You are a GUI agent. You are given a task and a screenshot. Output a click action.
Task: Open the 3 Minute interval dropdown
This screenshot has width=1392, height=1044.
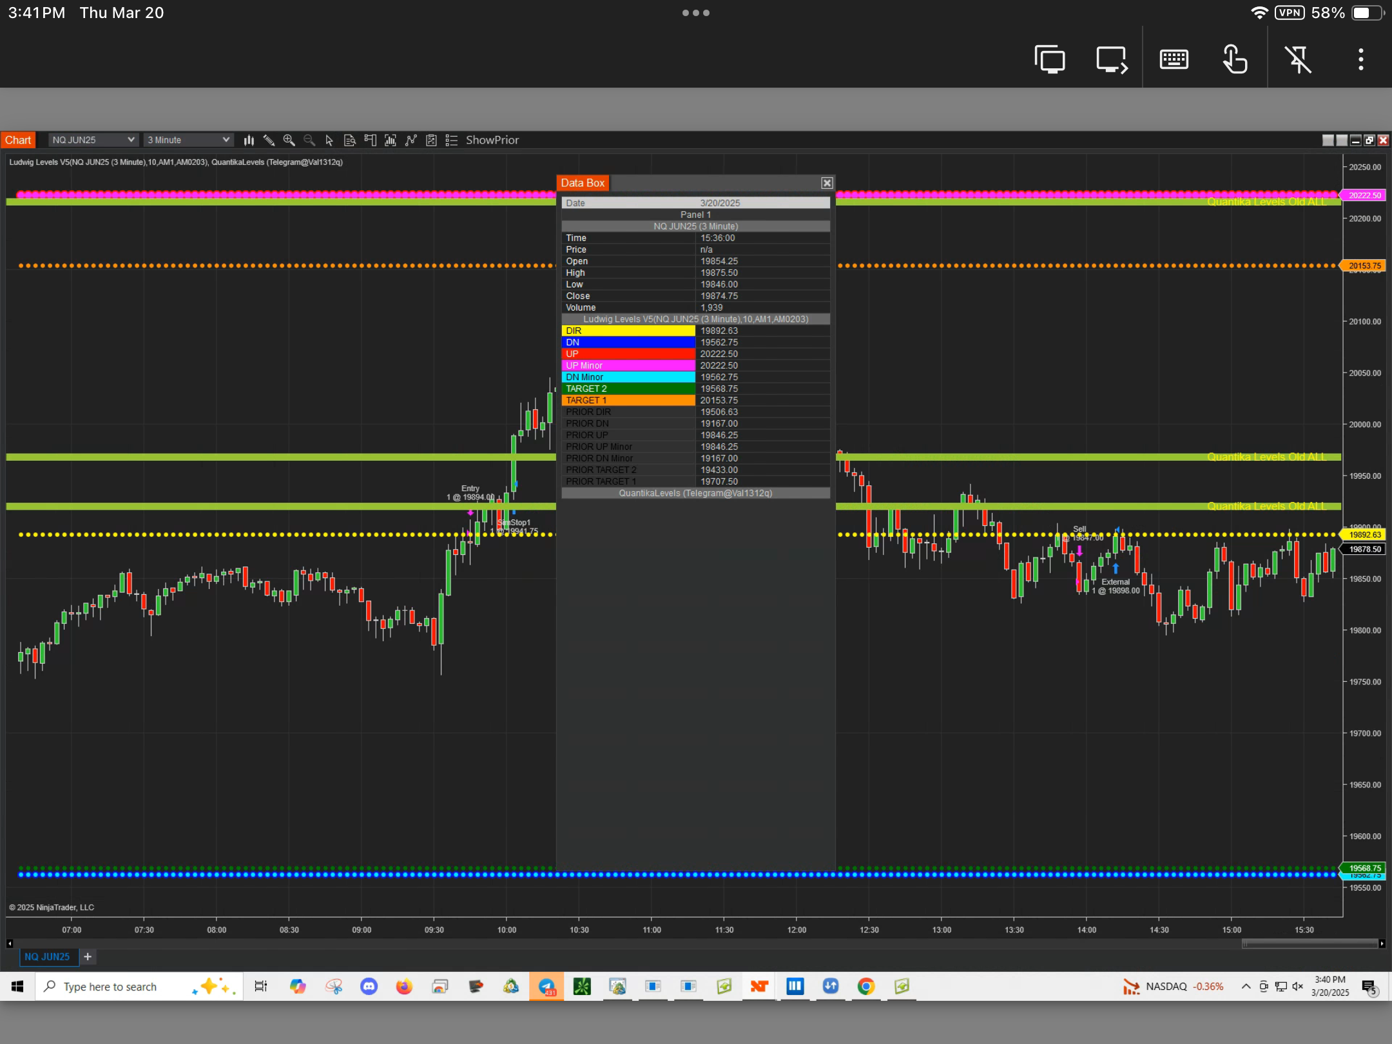188,140
